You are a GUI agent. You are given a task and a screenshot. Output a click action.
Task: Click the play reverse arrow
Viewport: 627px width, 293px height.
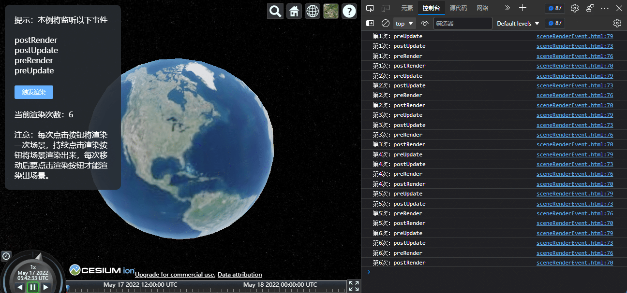pos(20,287)
